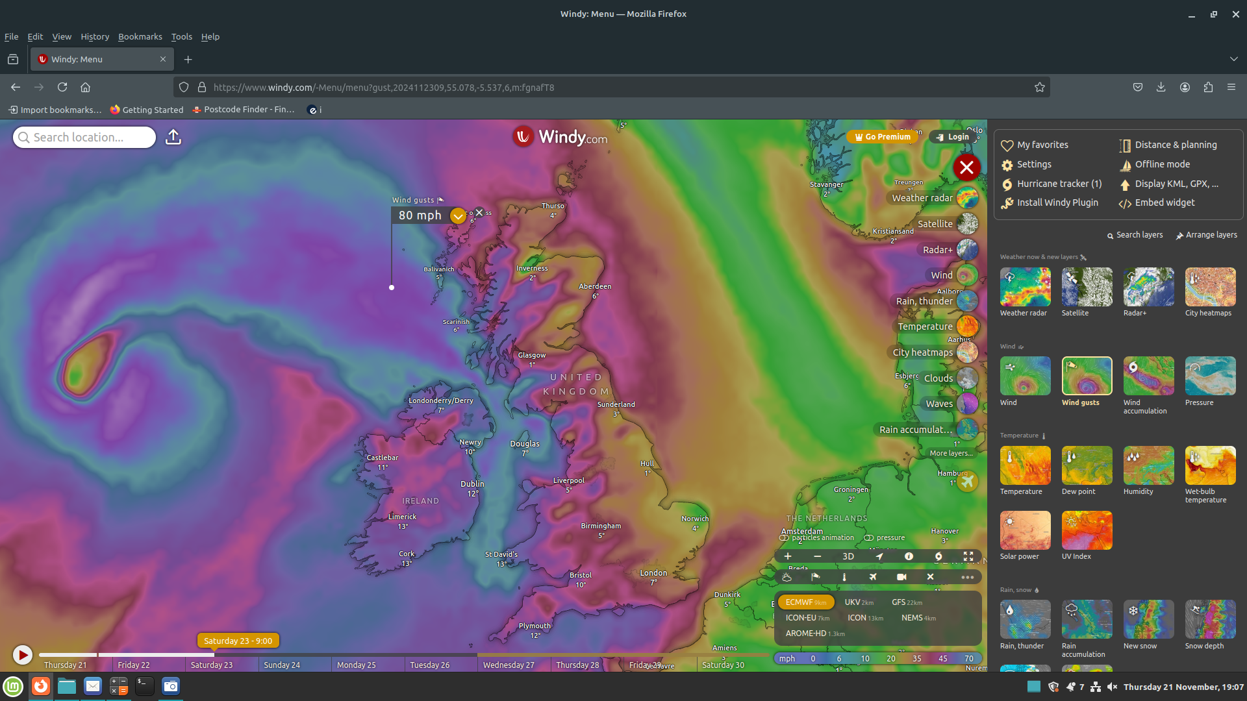Open the layer info icon

point(909,556)
